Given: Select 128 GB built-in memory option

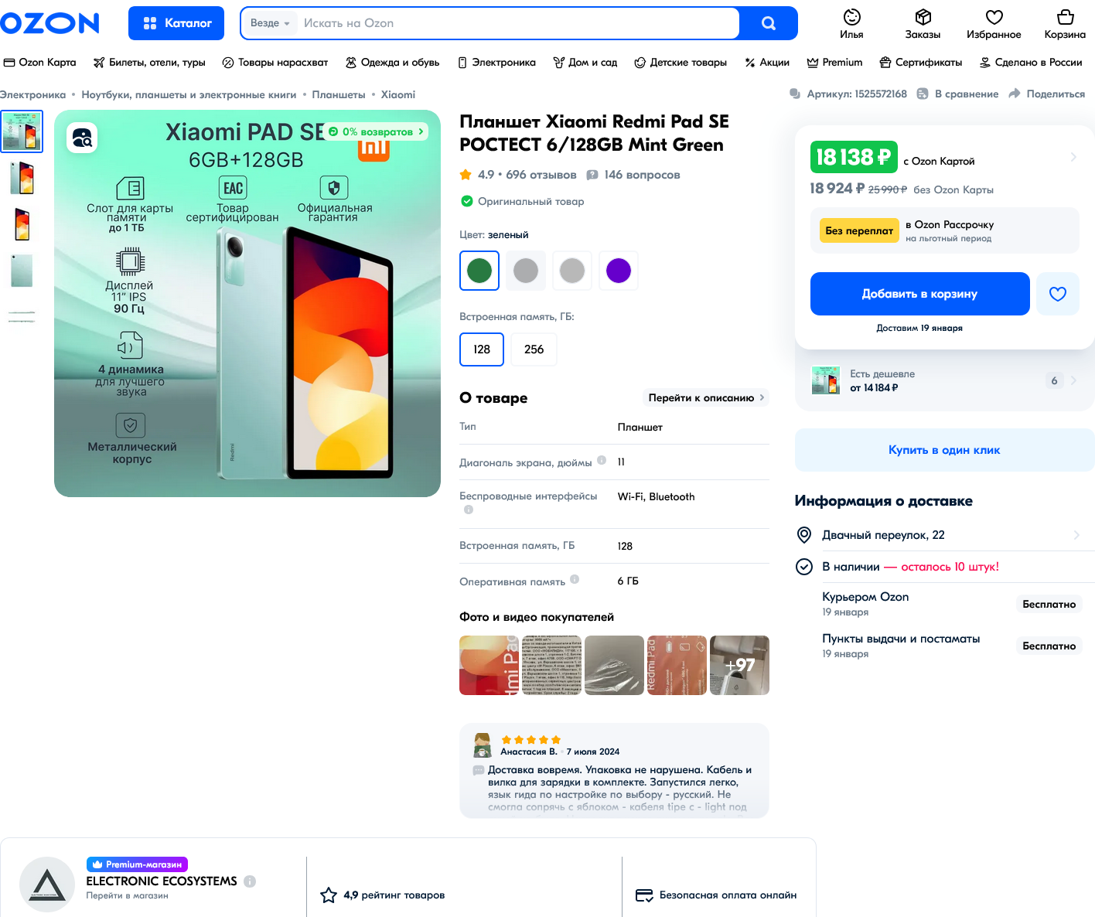Looking at the screenshot, I should 482,349.
